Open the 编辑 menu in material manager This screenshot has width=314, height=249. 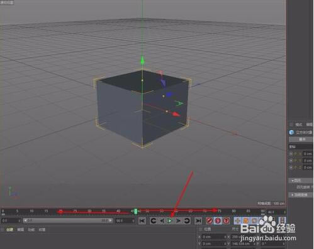pos(21,230)
